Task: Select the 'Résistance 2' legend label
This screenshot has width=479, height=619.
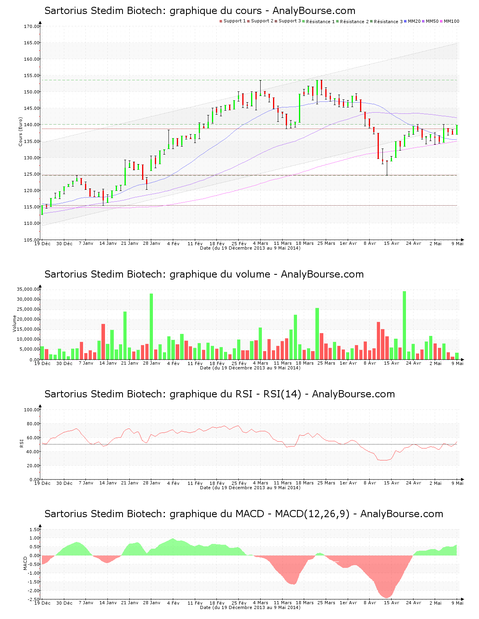Action: [354, 21]
